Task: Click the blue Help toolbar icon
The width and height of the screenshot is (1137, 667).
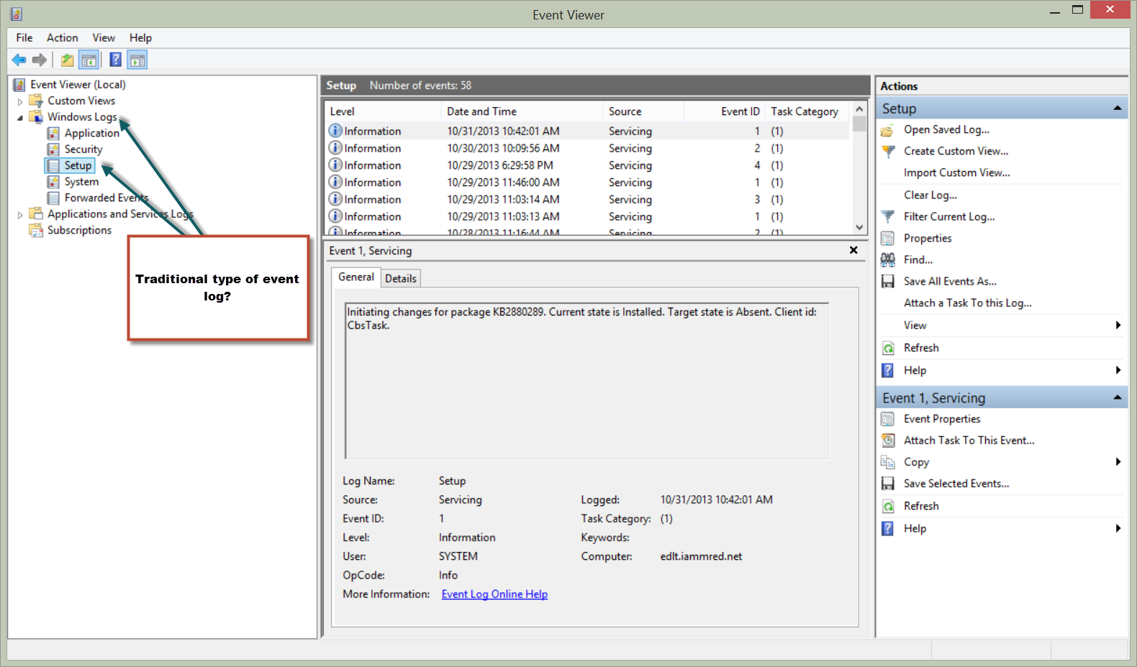Action: click(115, 60)
